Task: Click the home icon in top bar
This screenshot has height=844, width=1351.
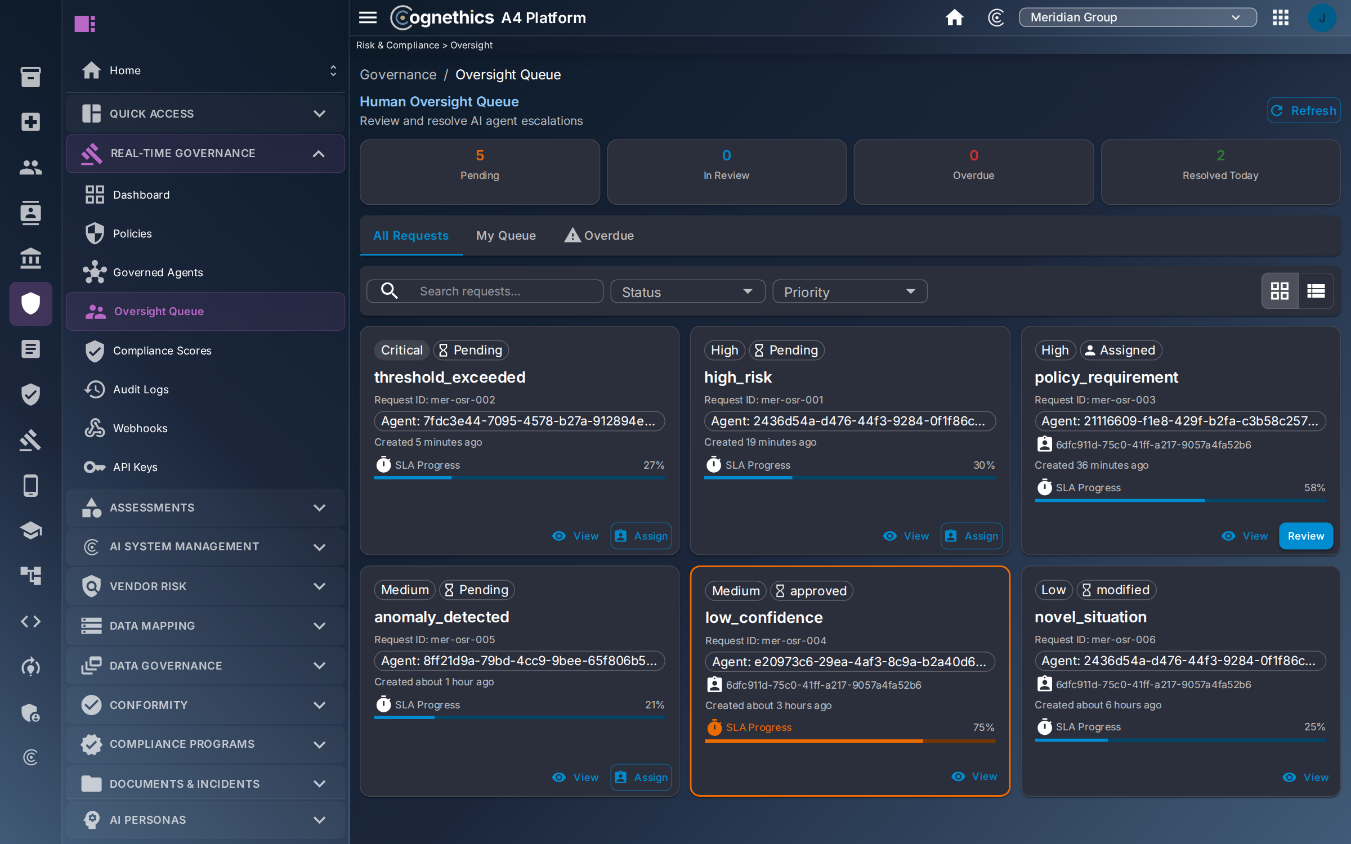Action: point(954,17)
